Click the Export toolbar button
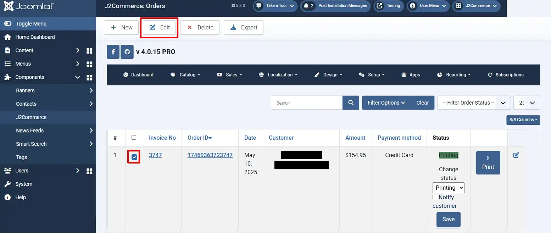This screenshot has height=233, width=551. 244,27
